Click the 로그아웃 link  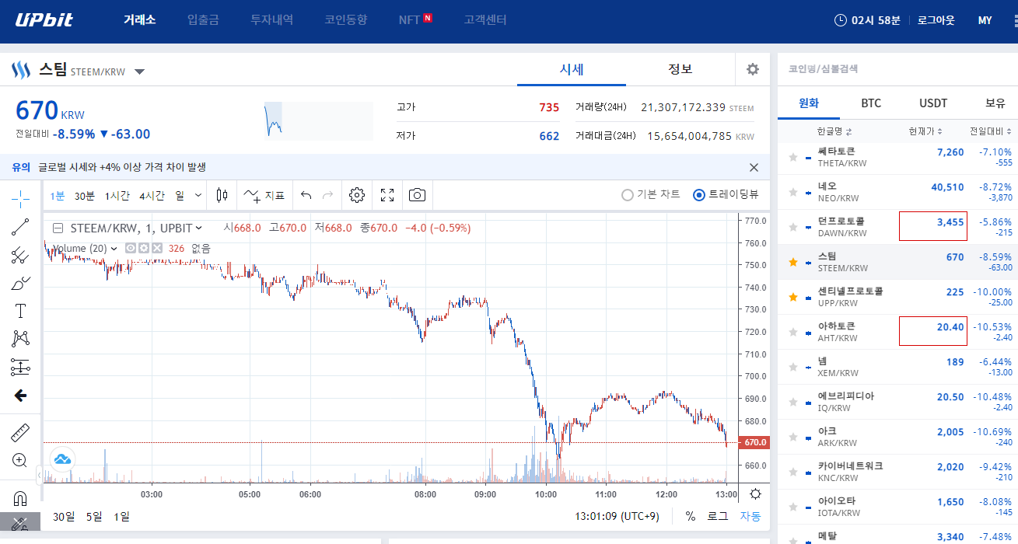936,20
